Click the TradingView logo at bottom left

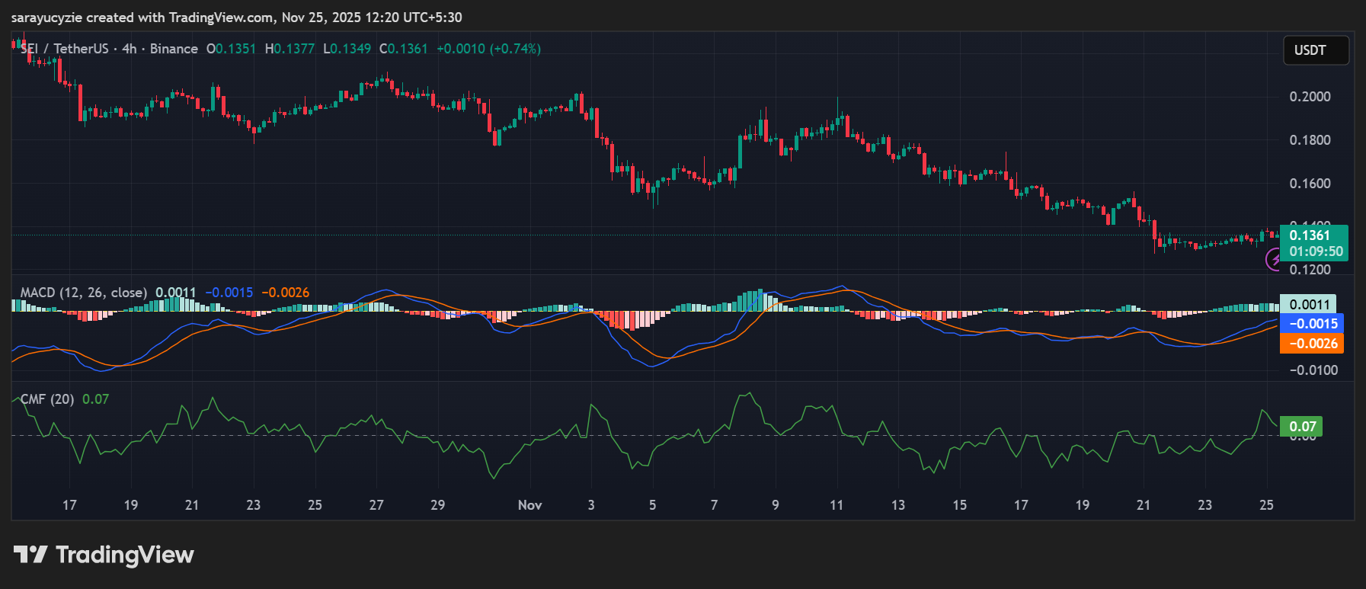(x=104, y=555)
